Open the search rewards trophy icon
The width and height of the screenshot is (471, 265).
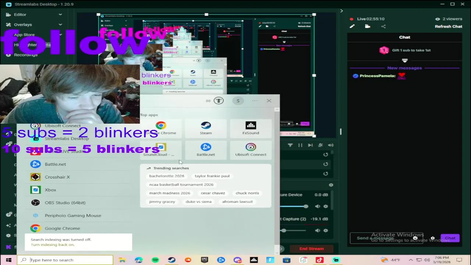(x=219, y=100)
